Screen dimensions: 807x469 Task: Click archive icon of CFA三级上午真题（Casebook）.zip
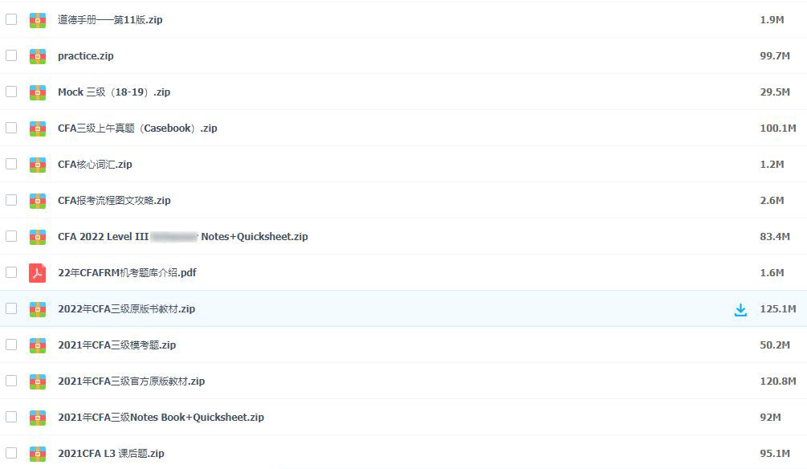coord(38,128)
